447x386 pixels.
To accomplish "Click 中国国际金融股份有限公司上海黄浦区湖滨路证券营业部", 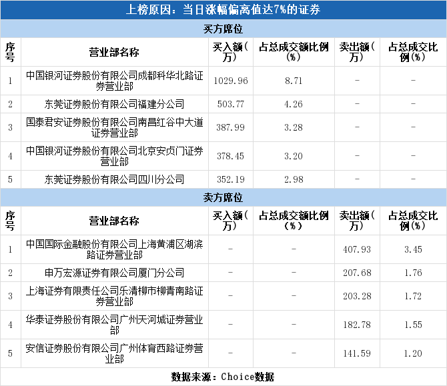I will [115, 249].
